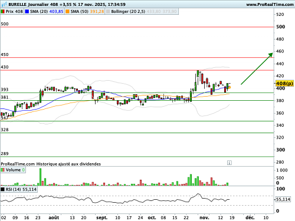Open the RSI (14) 55,114 label

point(21,189)
